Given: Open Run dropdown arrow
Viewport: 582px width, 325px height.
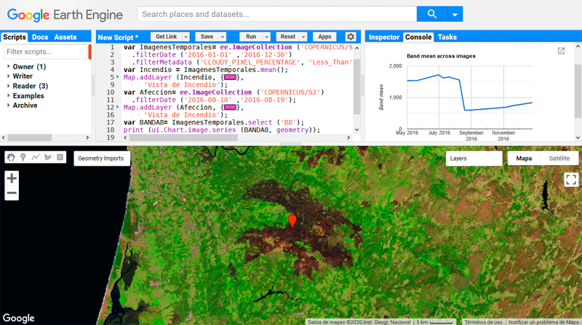Looking at the screenshot, I should [266, 37].
